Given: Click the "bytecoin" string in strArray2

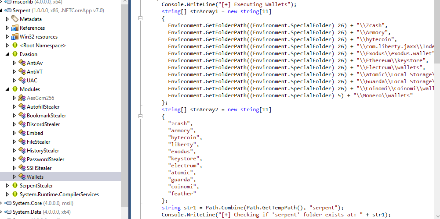Looking at the screenshot, I should tap(184, 138).
